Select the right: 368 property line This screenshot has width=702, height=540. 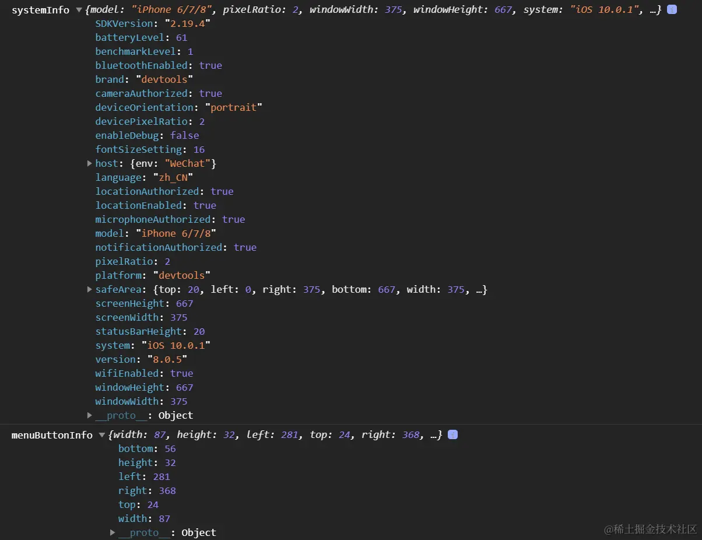pyautogui.click(x=147, y=490)
